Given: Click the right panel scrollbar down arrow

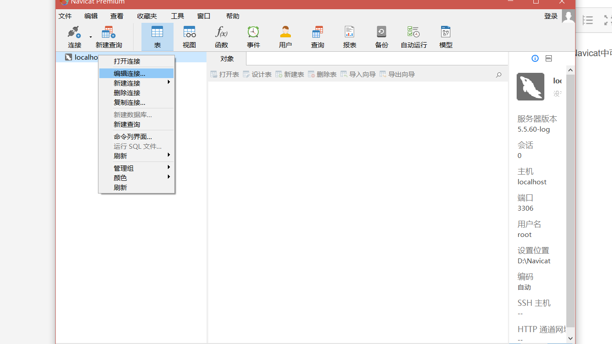Looking at the screenshot, I should click(x=570, y=339).
